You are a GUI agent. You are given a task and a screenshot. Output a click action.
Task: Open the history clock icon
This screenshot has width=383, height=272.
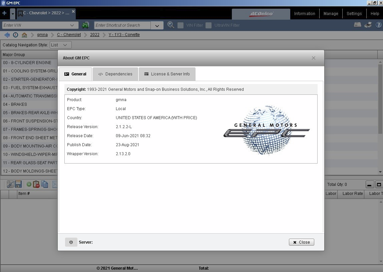tap(16, 35)
